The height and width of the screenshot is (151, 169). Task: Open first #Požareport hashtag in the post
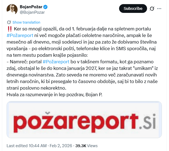[x=20, y=35]
